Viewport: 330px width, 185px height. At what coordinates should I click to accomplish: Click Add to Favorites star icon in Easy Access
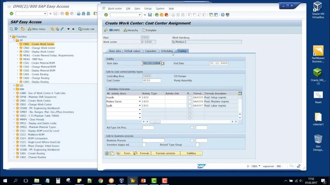click(x=52, y=29)
